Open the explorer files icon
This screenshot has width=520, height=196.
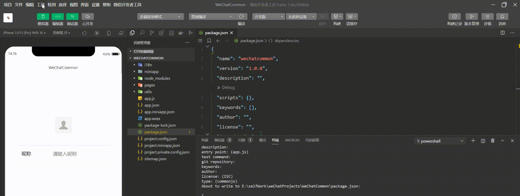tap(132, 33)
